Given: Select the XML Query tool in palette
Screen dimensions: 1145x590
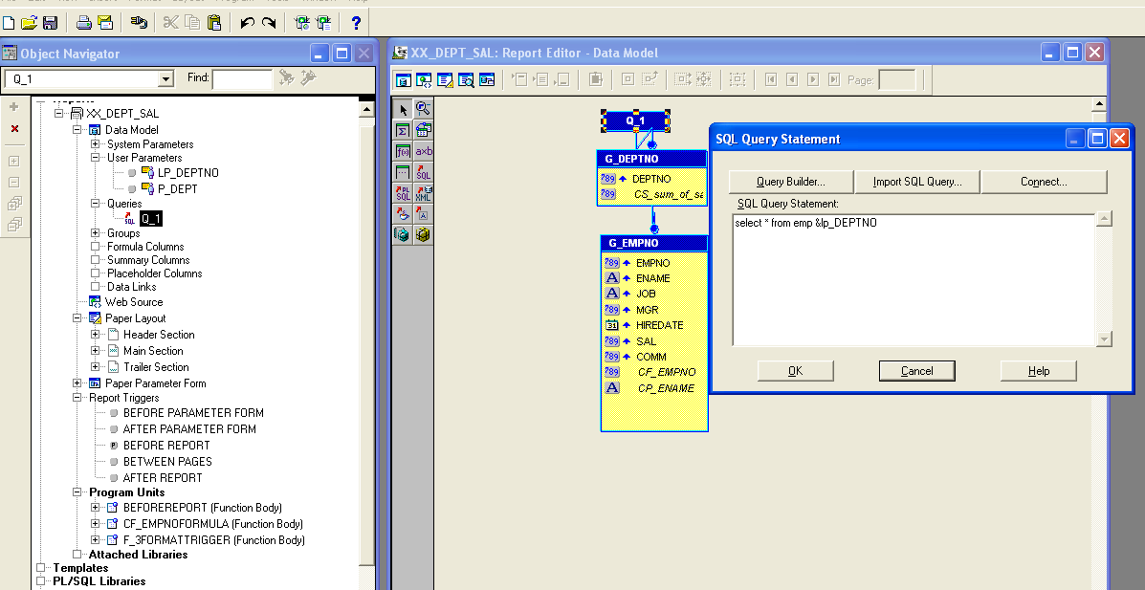Looking at the screenshot, I should (x=423, y=193).
